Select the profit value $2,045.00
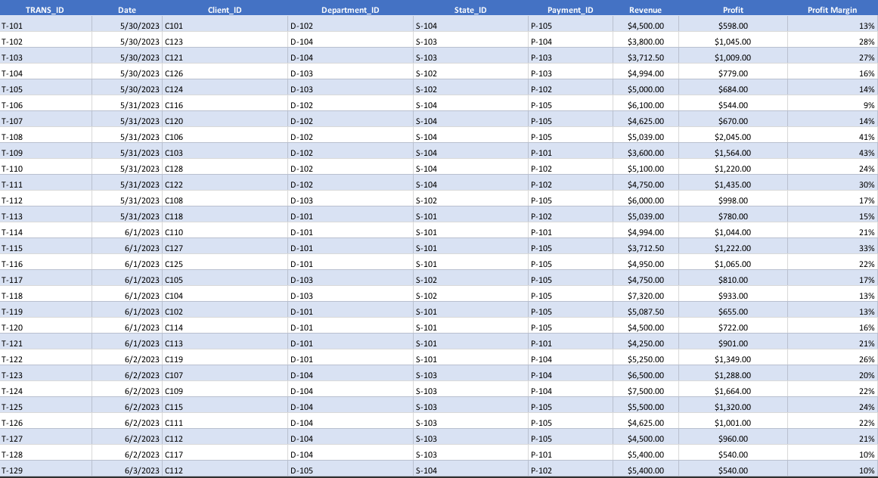878x478 pixels. coord(732,137)
